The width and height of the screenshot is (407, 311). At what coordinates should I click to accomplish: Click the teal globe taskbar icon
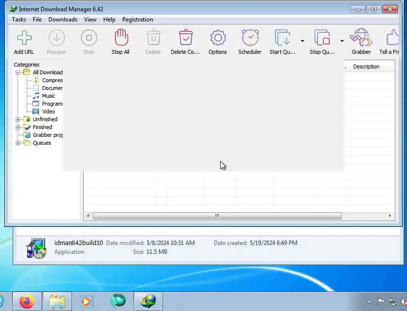pyautogui.click(x=118, y=301)
